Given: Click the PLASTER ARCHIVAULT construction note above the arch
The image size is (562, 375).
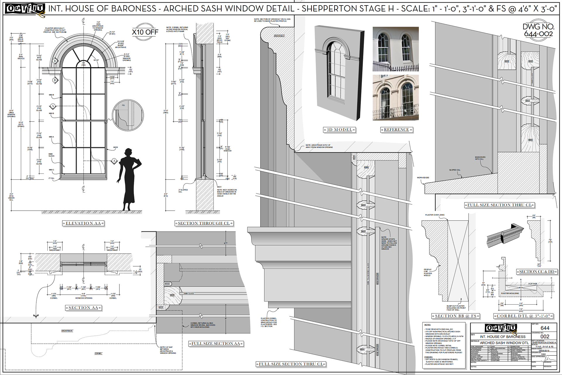Looking at the screenshot, I should pos(55,30).
